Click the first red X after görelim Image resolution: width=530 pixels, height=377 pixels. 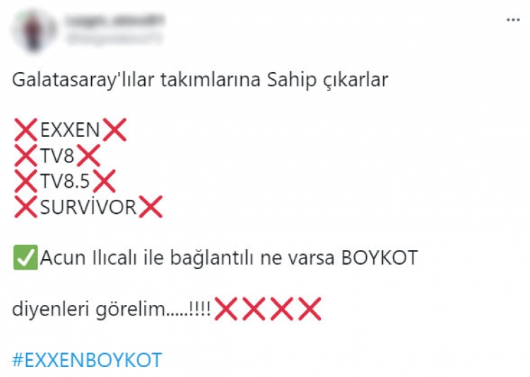[x=226, y=309]
